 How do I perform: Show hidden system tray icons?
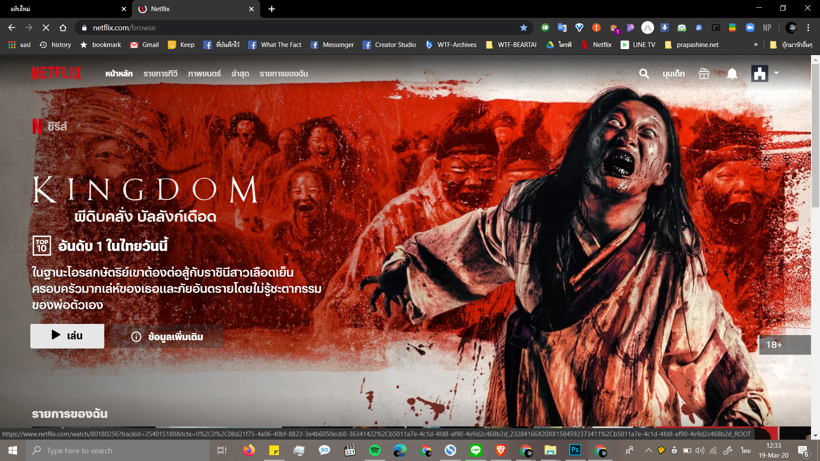coord(648,450)
